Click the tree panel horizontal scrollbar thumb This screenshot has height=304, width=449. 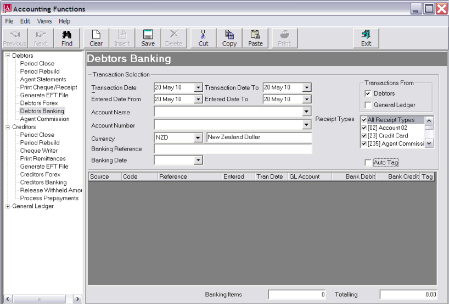click(39, 299)
